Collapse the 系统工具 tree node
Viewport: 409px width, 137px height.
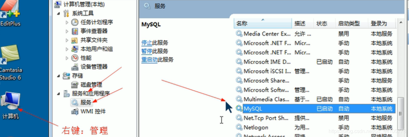click(58, 13)
